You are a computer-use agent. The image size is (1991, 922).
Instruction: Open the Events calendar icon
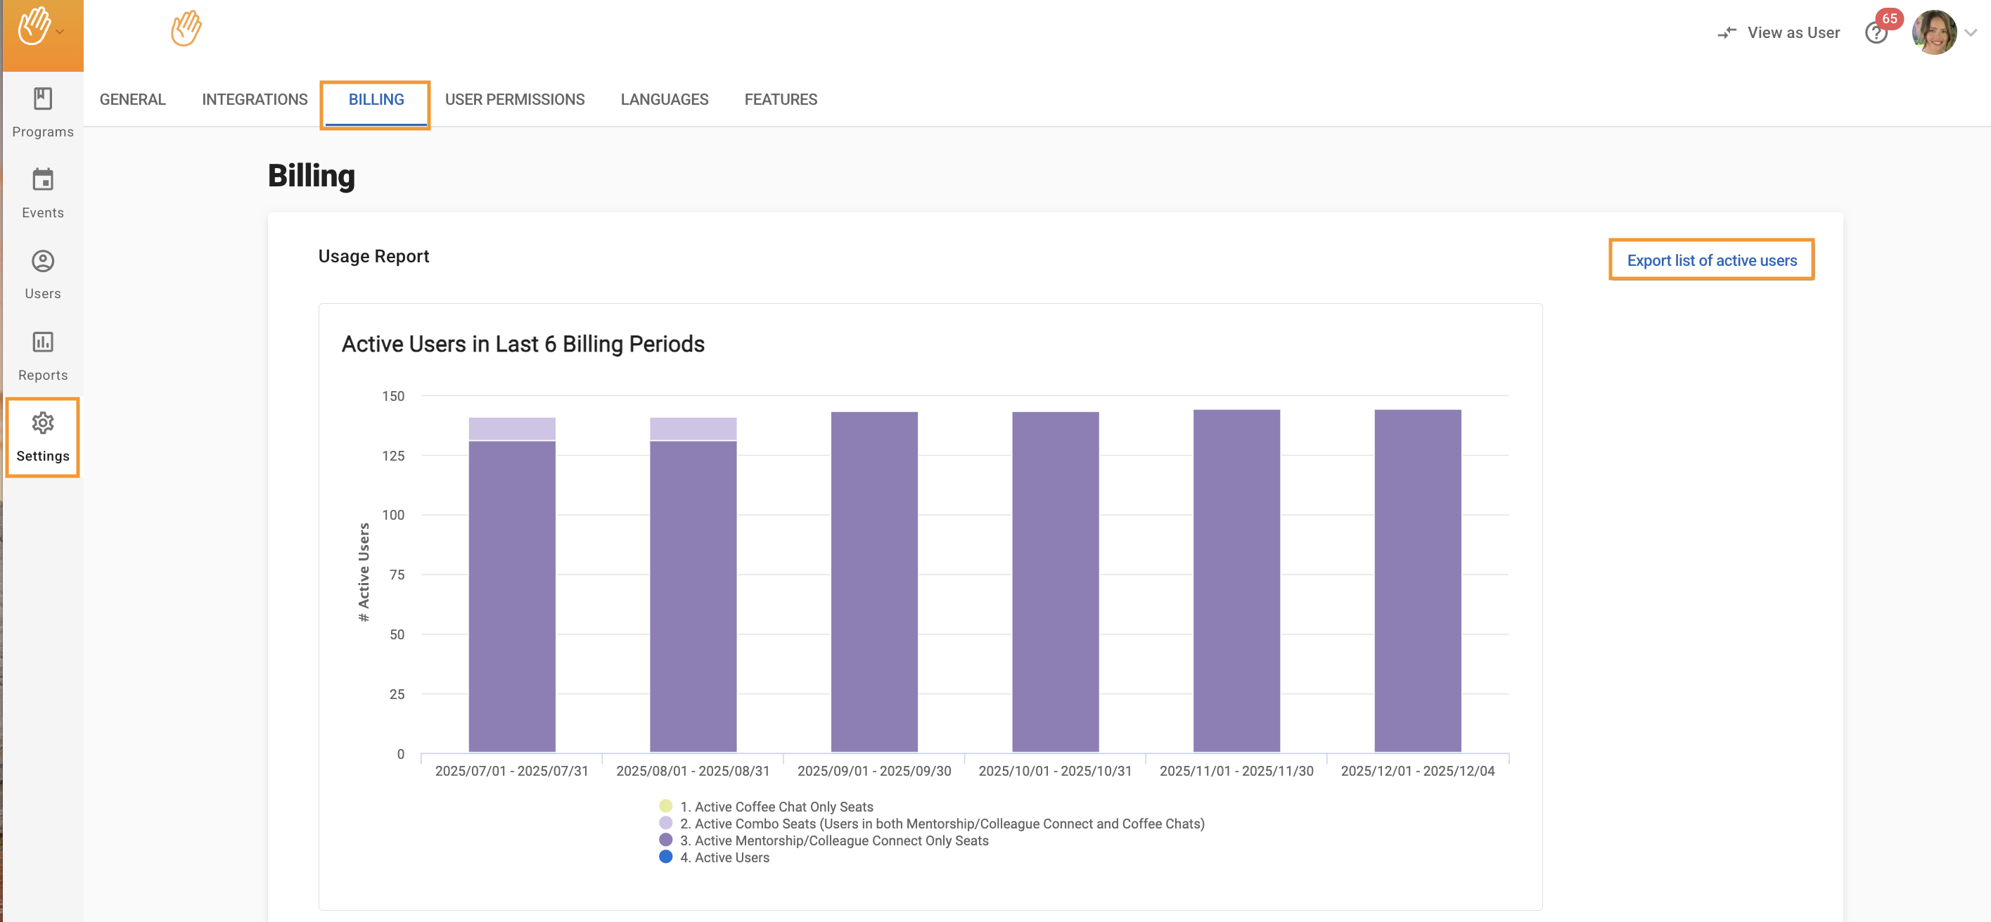point(42,180)
